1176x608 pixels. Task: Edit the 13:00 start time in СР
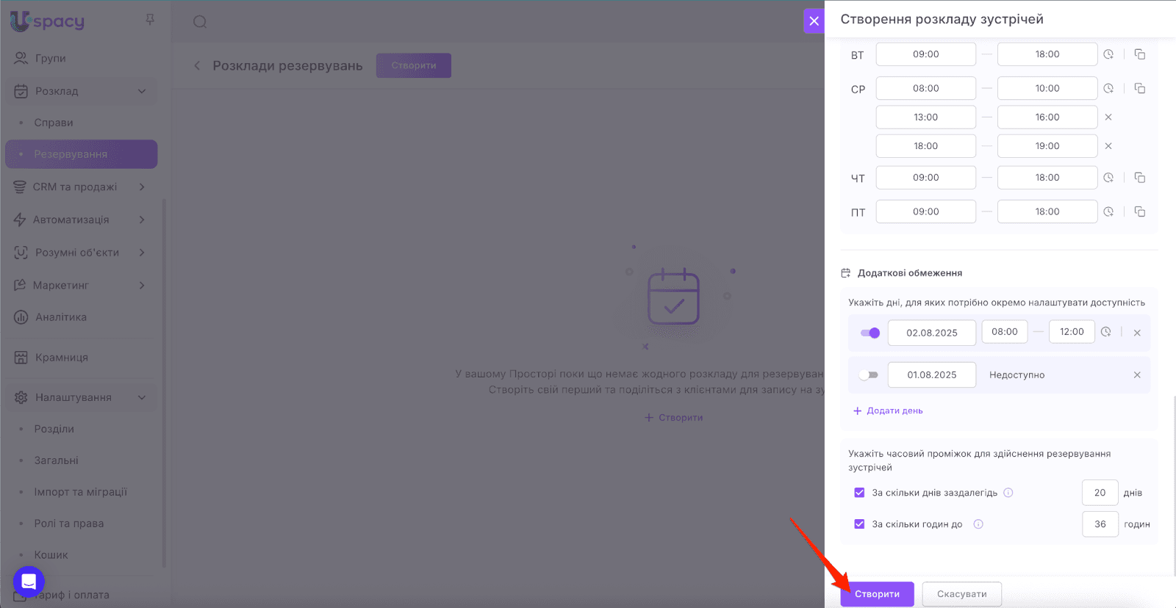coord(926,117)
